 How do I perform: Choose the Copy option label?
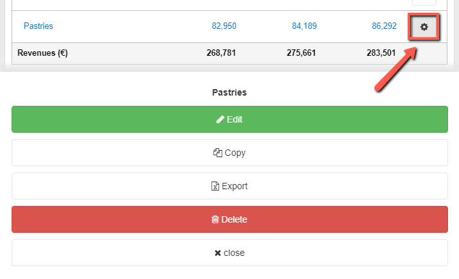point(235,153)
